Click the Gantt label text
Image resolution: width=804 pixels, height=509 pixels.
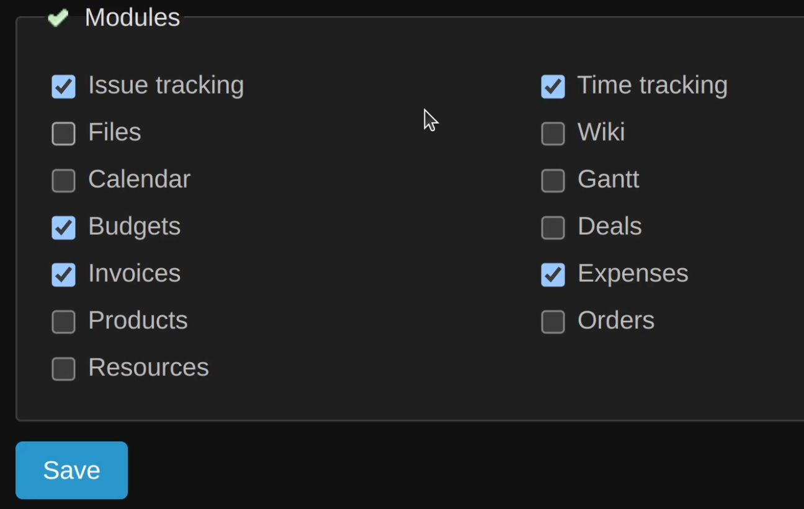tap(608, 180)
